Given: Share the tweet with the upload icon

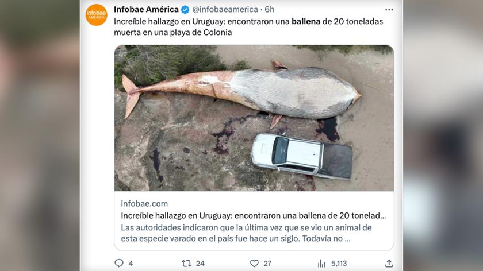Looking at the screenshot, I should [x=389, y=264].
